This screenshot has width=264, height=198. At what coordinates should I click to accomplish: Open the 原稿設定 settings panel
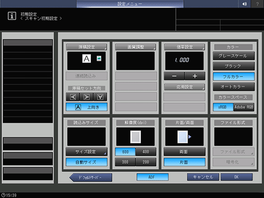[86, 47]
